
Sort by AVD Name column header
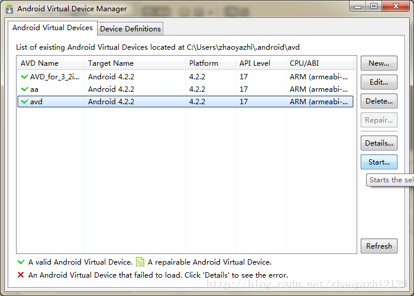click(50, 63)
